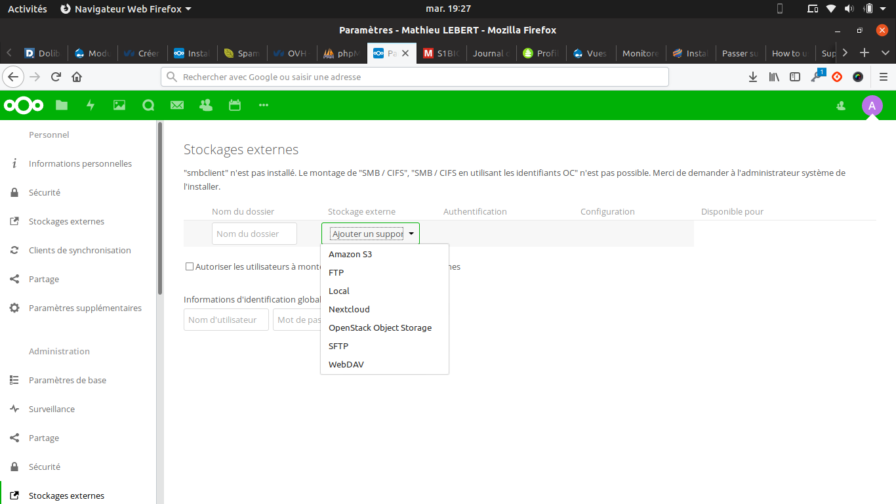Open the Activity lightning bolt icon
896x504 pixels.
[91, 105]
